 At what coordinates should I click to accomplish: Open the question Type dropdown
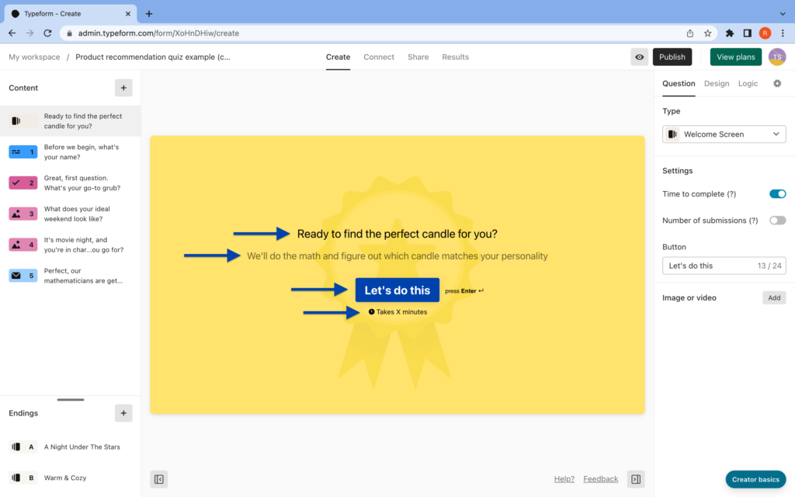pos(723,134)
